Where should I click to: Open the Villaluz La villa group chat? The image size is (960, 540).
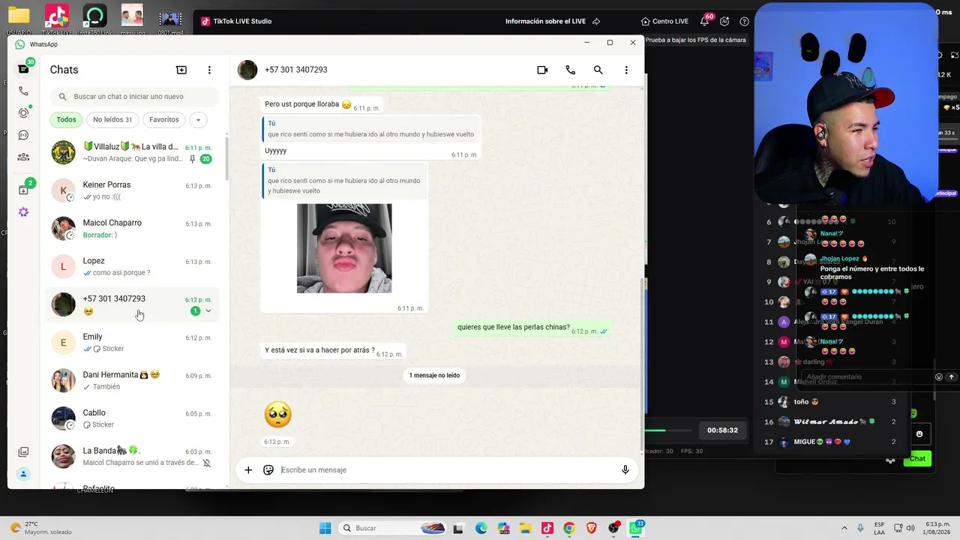(x=132, y=152)
